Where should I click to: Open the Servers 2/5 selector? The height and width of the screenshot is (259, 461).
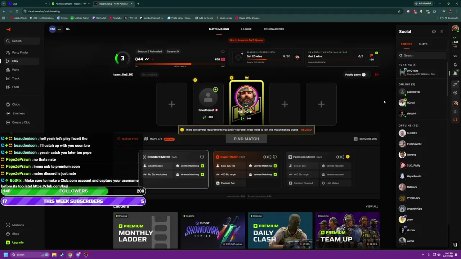pyautogui.click(x=365, y=139)
